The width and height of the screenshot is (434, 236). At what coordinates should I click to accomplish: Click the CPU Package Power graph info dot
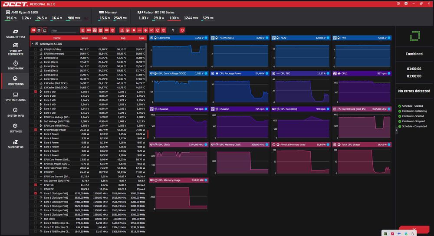267,73
